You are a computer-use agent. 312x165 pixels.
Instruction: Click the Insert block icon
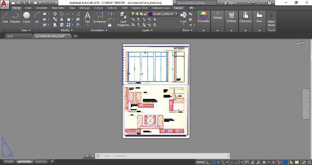tap(183, 17)
